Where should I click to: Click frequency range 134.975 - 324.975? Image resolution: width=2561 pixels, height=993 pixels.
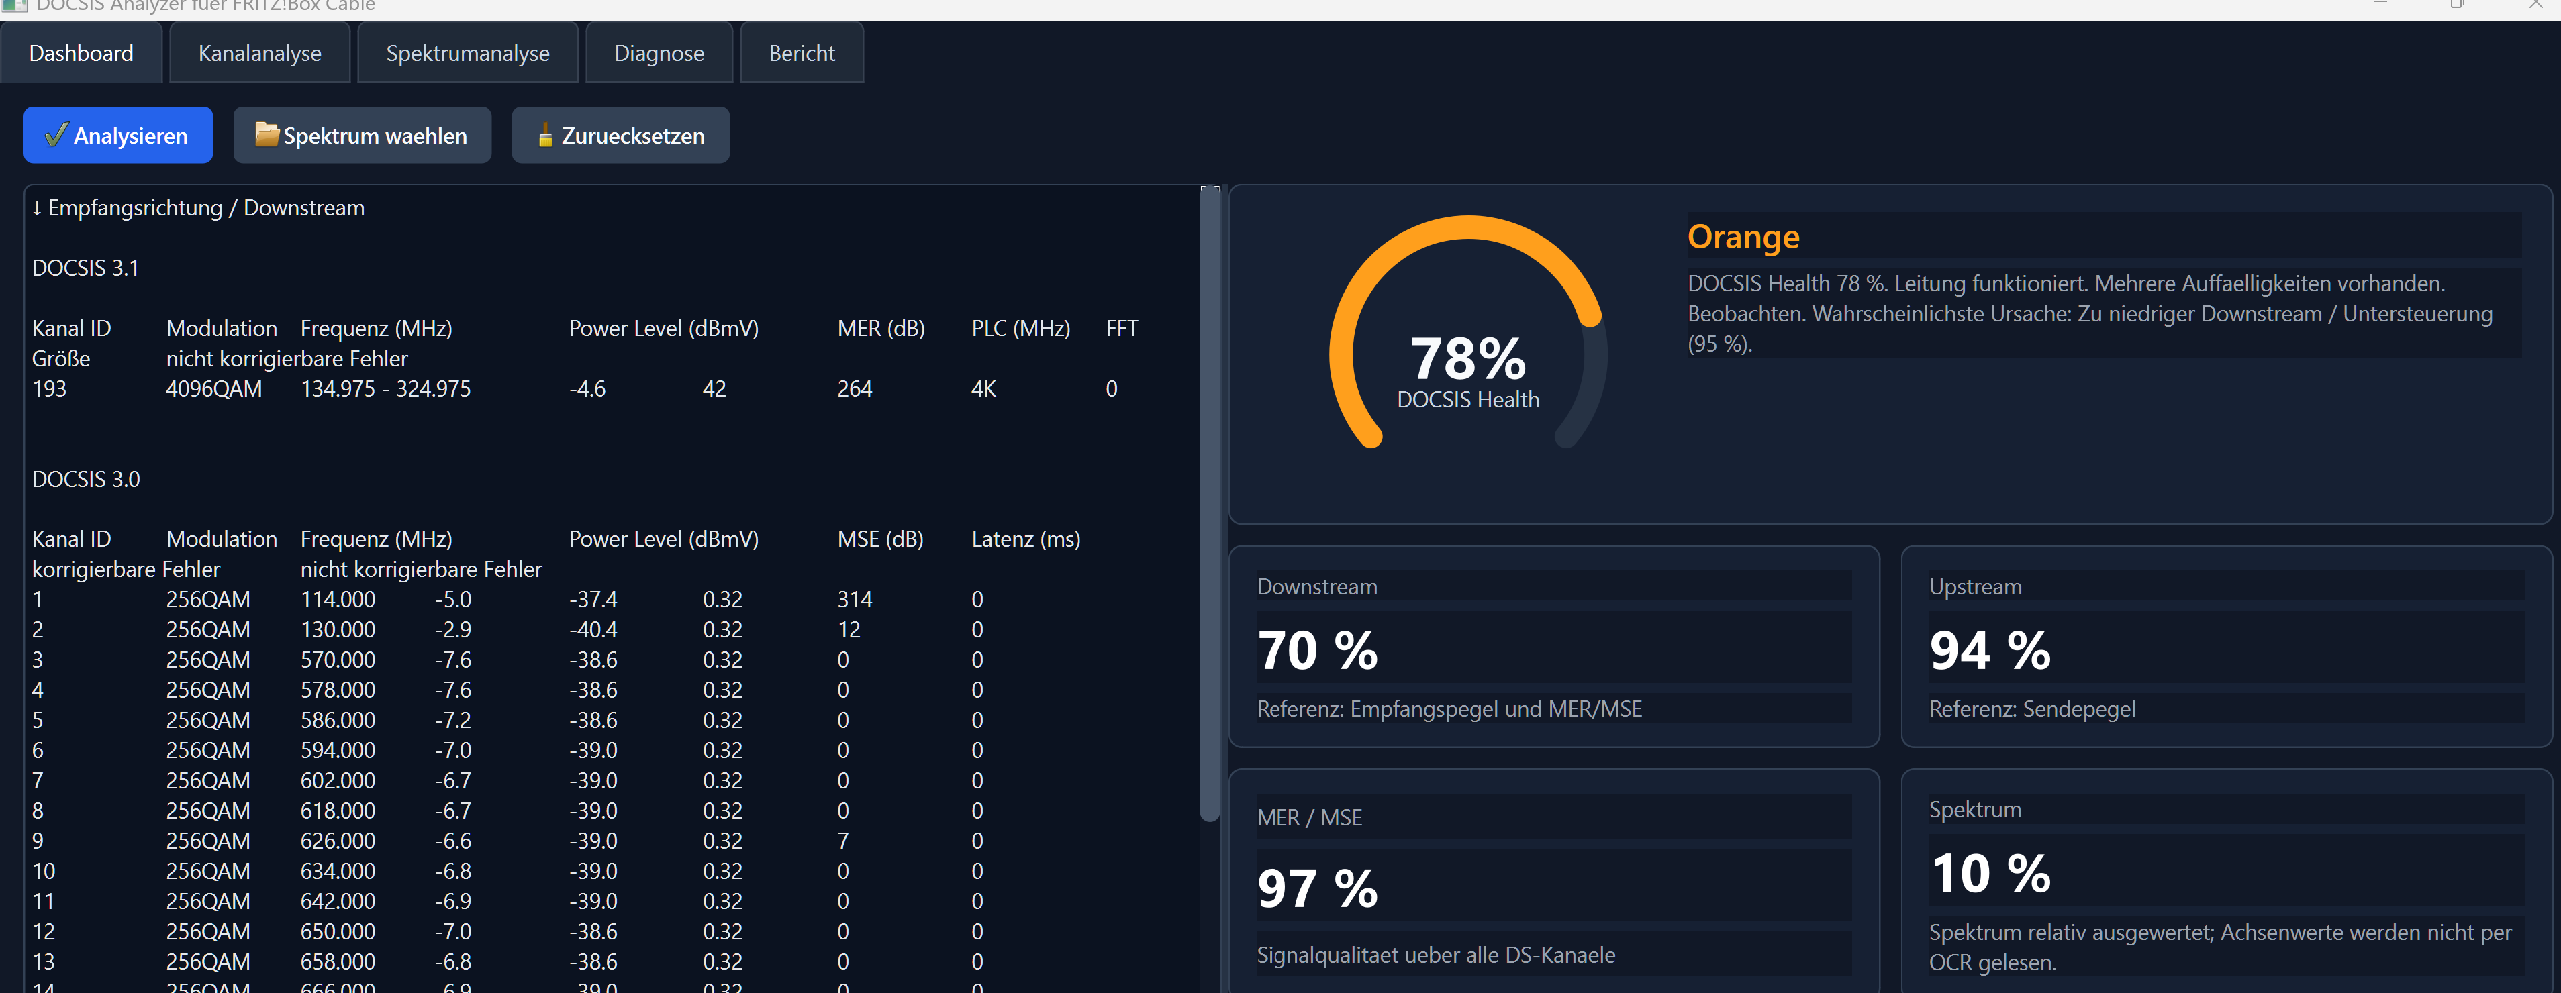[x=386, y=388]
